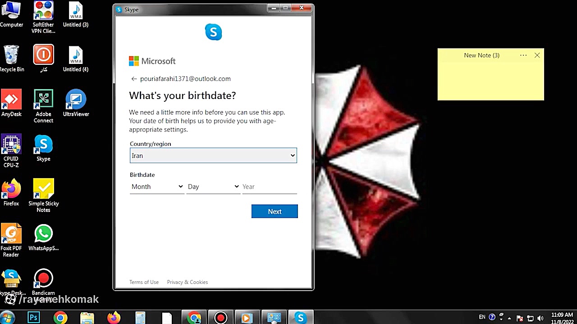Open the Action Center flag icon
The height and width of the screenshot is (324, 577).
520,318
